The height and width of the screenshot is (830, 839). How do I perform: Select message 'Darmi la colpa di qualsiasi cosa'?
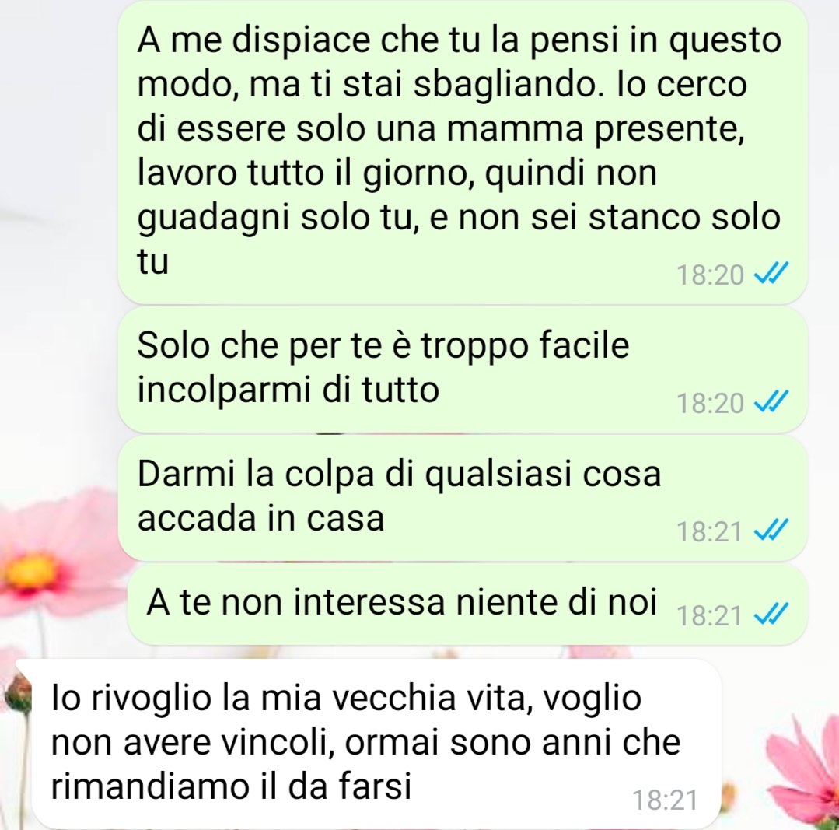coord(463,498)
